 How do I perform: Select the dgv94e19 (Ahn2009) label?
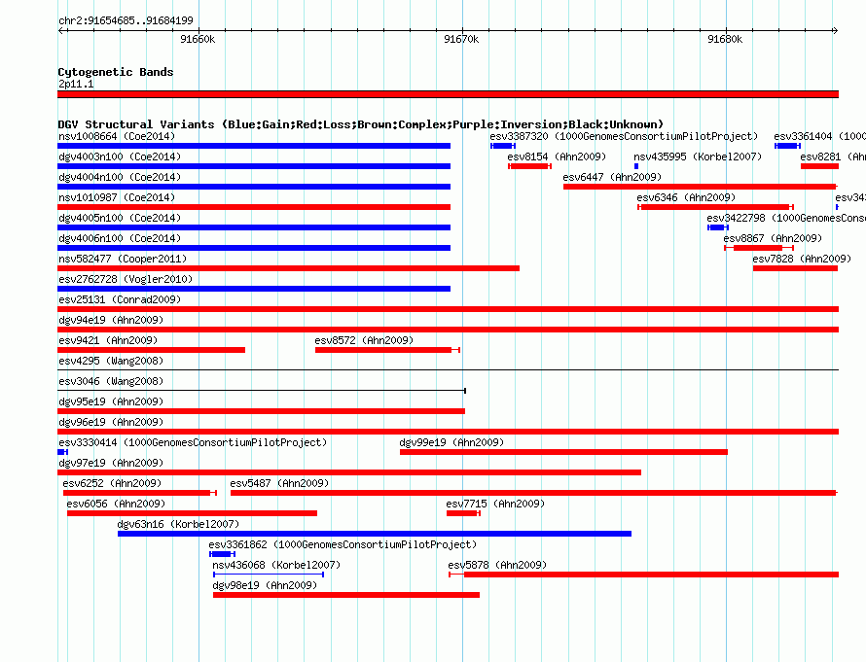[111, 320]
